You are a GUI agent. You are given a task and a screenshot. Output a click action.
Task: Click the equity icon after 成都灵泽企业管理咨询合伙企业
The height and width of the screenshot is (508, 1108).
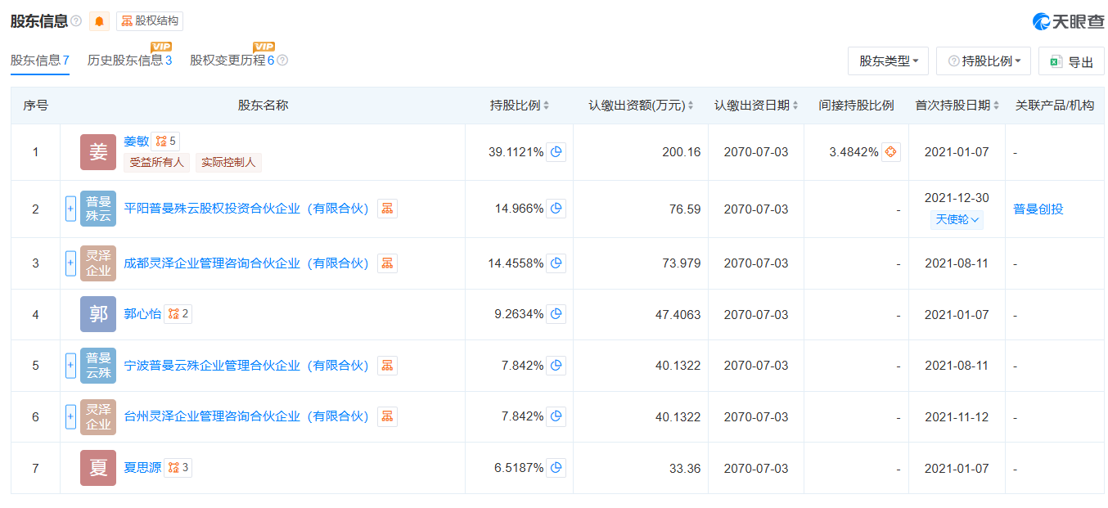pyautogui.click(x=386, y=263)
